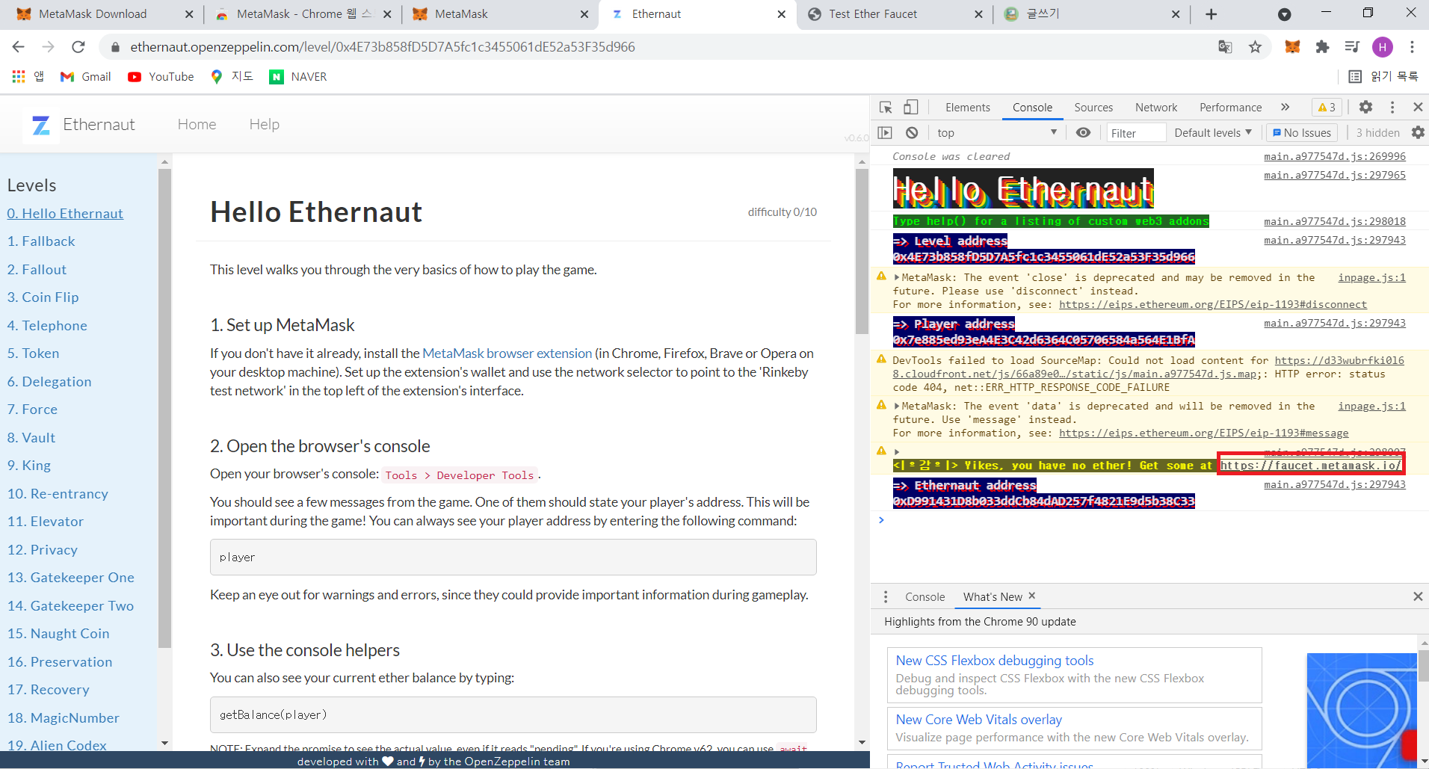Open a new browser tab
This screenshot has height=769, width=1429.
(1212, 14)
